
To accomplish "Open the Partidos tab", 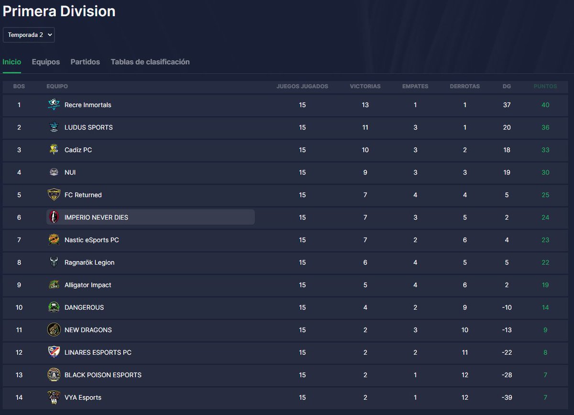I will click(x=85, y=62).
